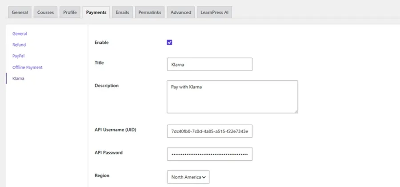
Task: Click the Region label
Action: click(x=102, y=175)
